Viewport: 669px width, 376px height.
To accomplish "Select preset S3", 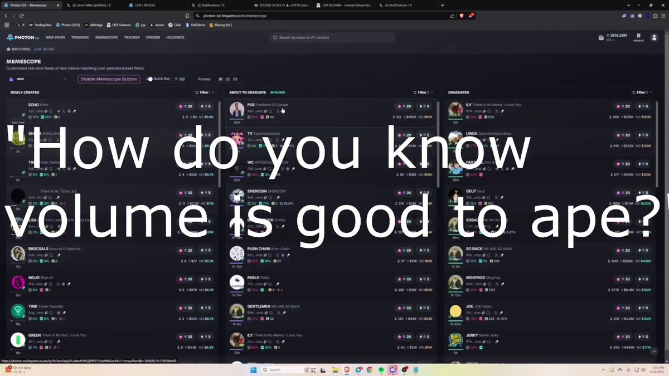I will (235, 79).
